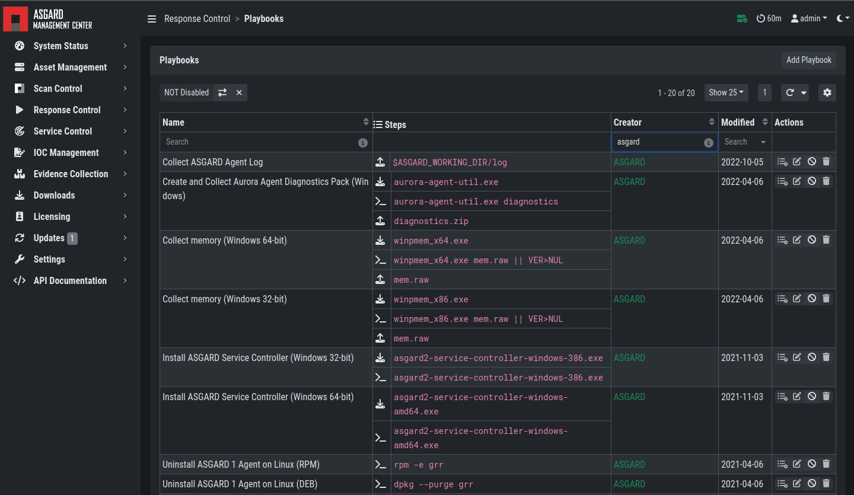
Task: Click info icon in Name search
Action: pos(363,143)
